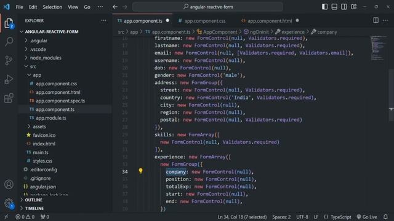The image size is (394, 221).
Task: Switch to app.component.css tab
Action: 204,21
